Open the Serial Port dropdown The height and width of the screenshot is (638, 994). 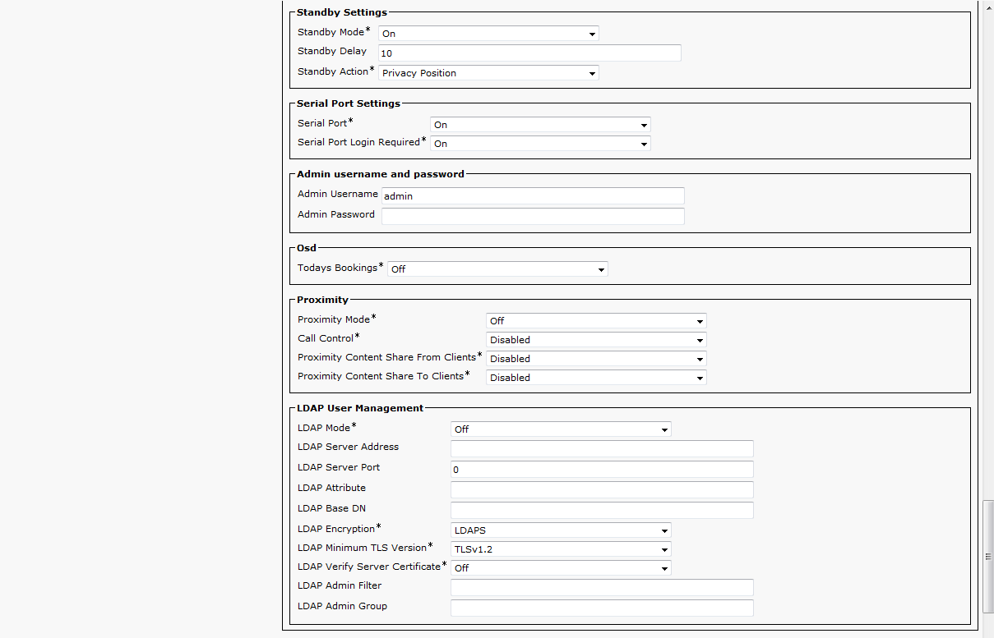540,125
